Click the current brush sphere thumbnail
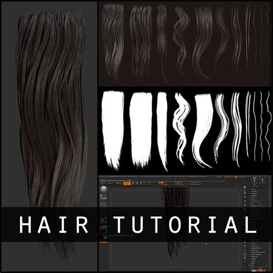Viewport: 273px width, 273px height. click(x=104, y=189)
